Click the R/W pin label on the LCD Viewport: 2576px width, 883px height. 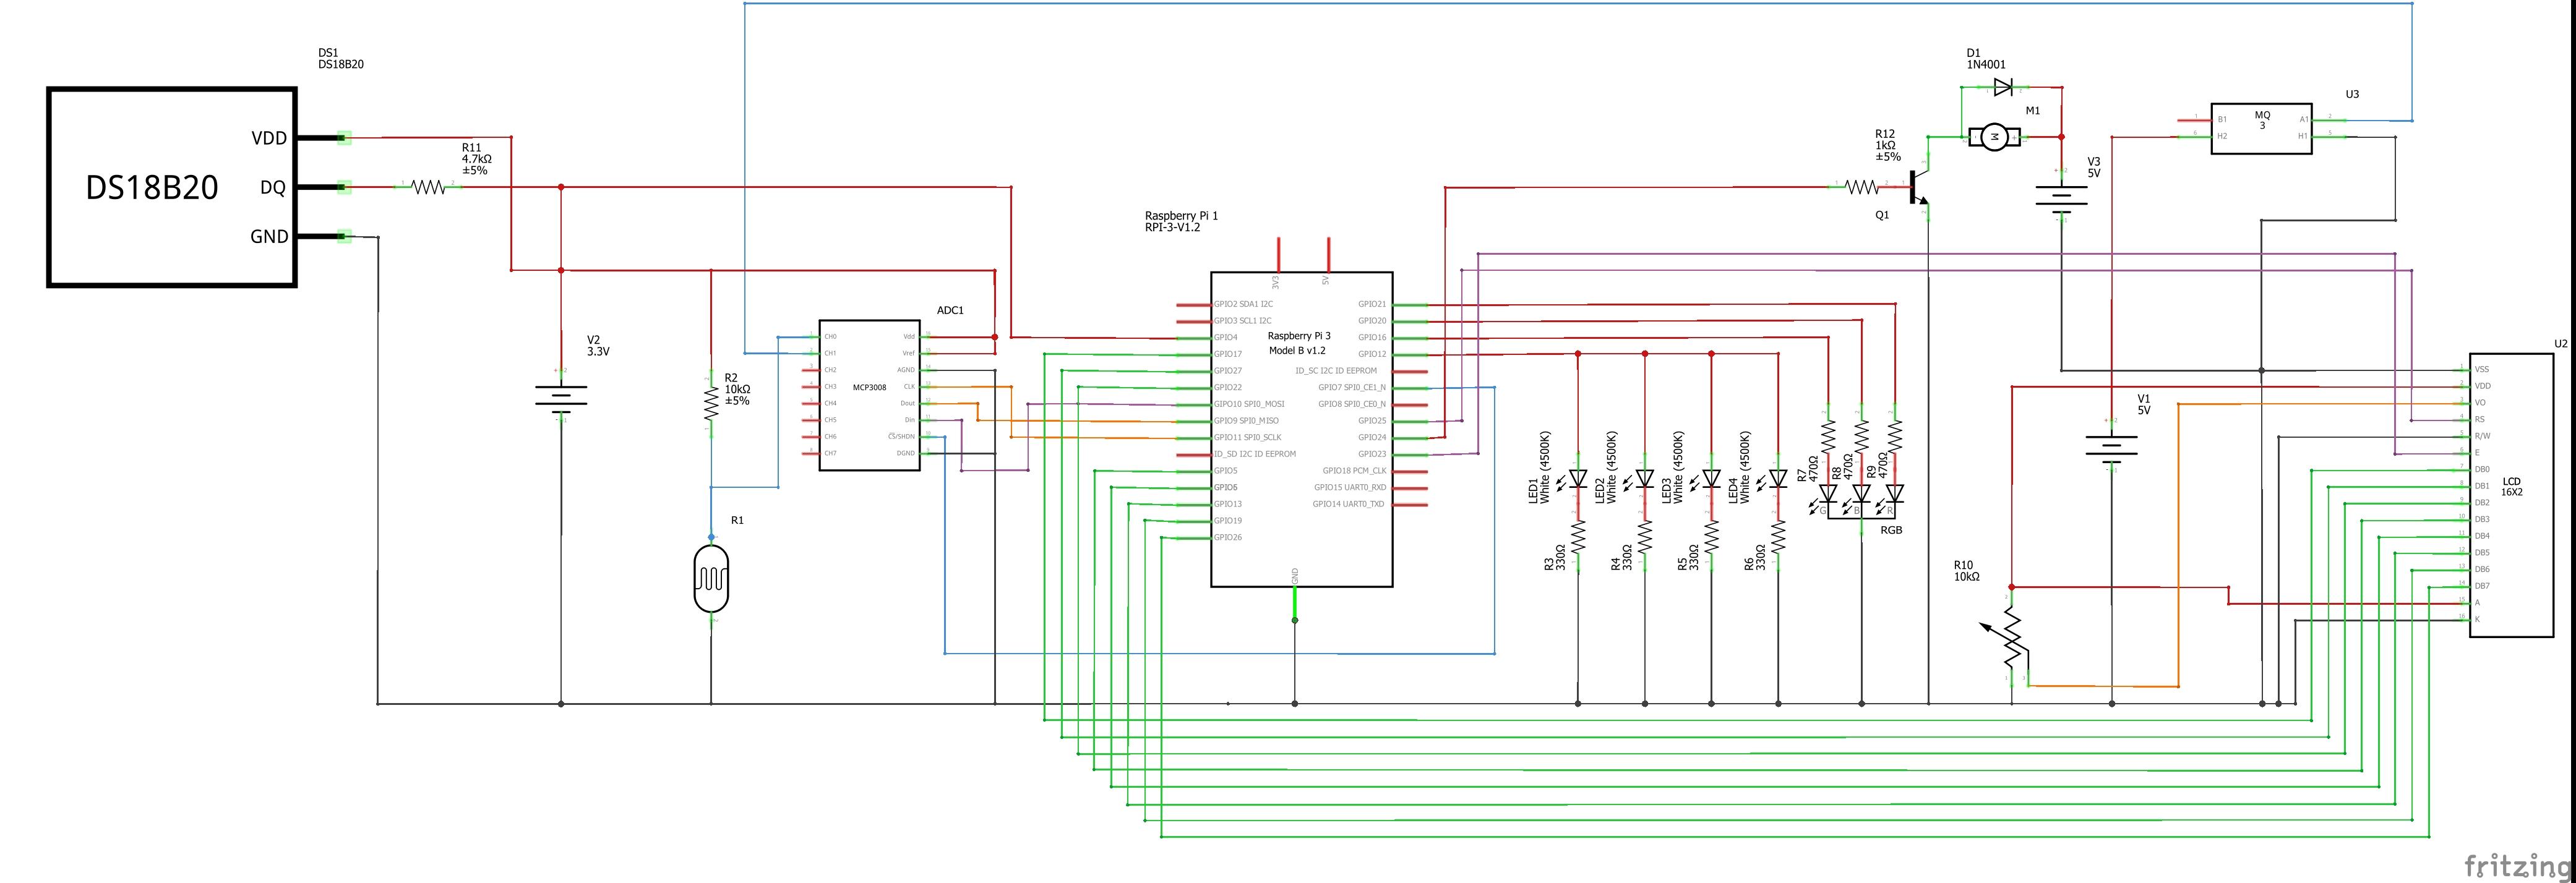pos(2481,436)
